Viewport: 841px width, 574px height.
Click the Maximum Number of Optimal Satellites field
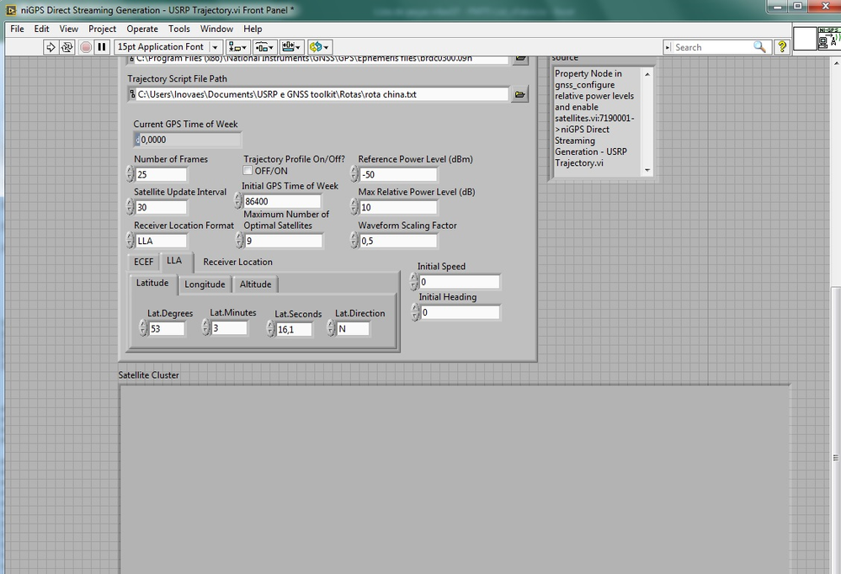pyautogui.click(x=284, y=241)
